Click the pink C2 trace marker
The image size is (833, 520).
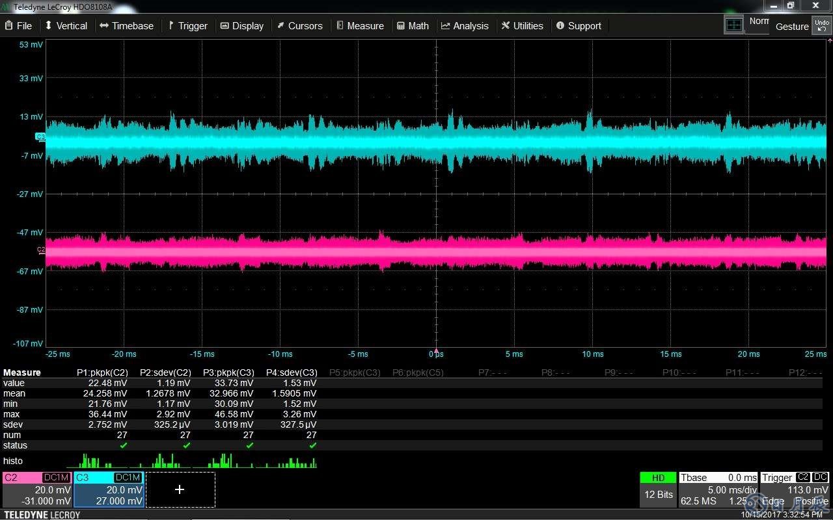pyautogui.click(x=41, y=250)
